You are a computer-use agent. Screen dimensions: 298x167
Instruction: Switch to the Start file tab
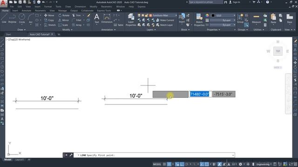(8, 34)
